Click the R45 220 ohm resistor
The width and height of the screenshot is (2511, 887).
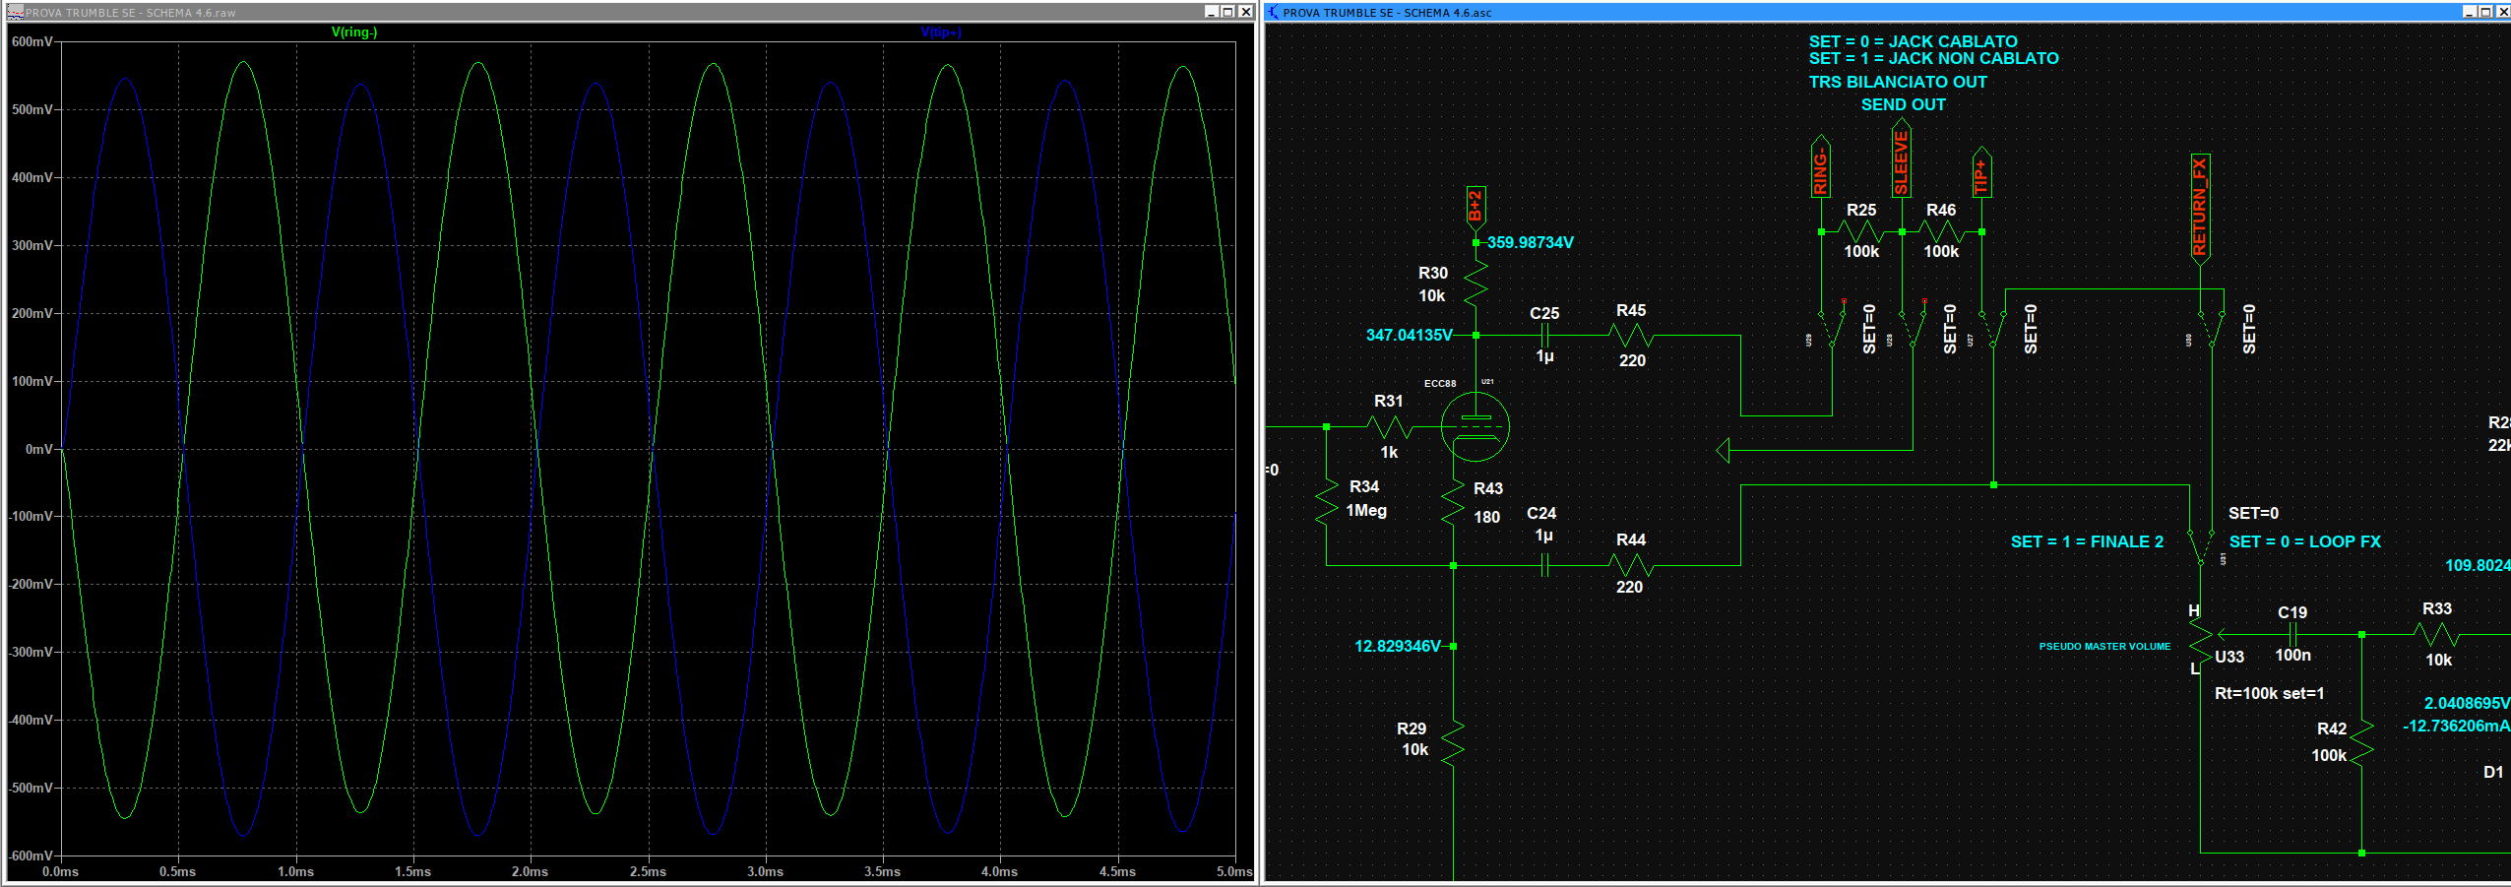[x=1631, y=336]
